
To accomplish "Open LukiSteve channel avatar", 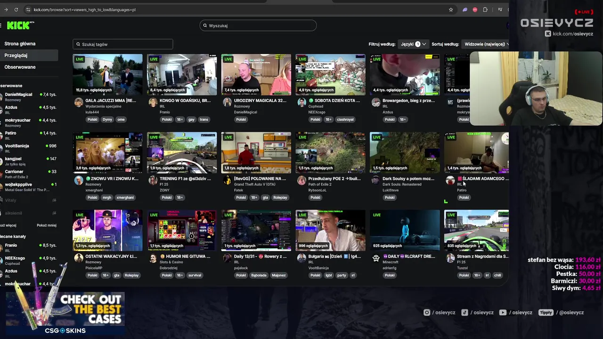I will click(375, 180).
